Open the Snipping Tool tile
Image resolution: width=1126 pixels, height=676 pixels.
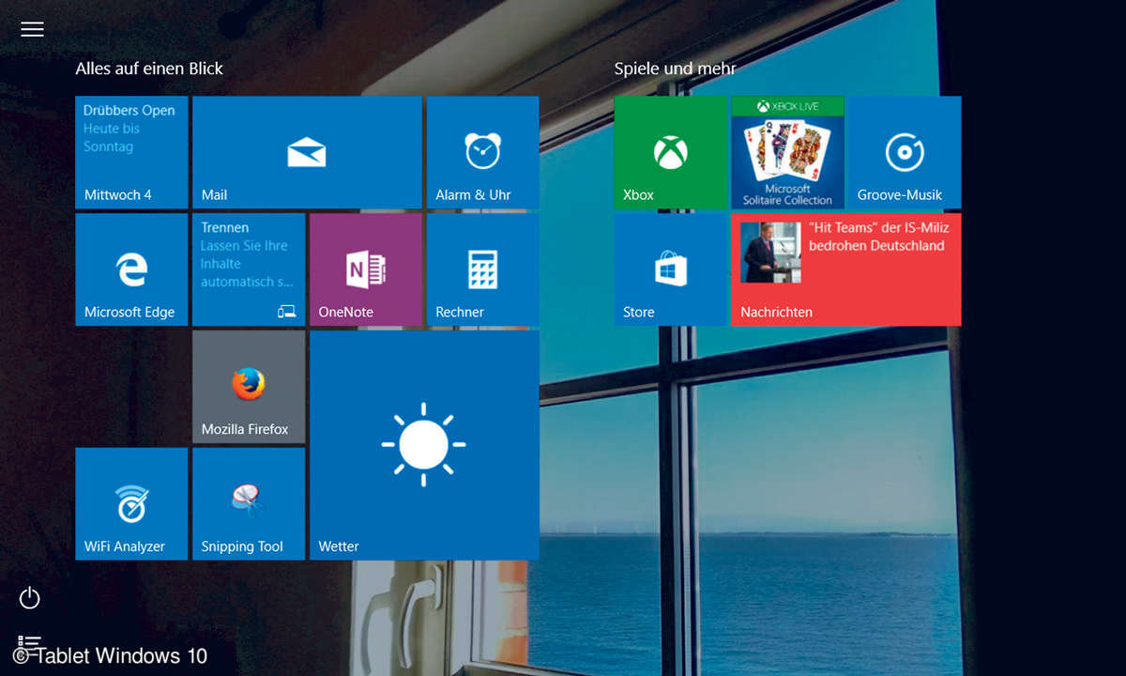249,504
